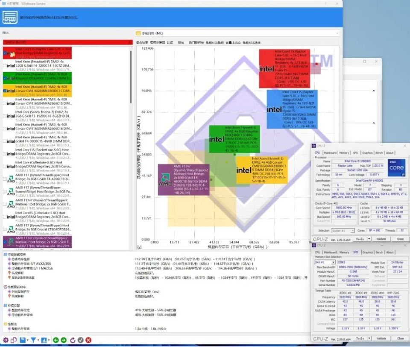410x347 pixels.
Task: Open the 多核只有 (MC) combo box
Action: tap(237, 33)
